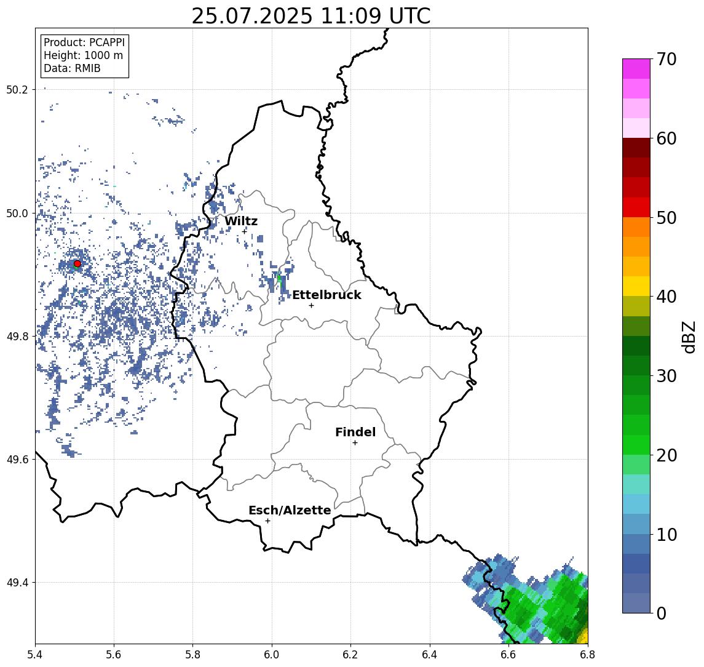
Task: Click the light cyan colorbar band near 15
Action: (636, 504)
